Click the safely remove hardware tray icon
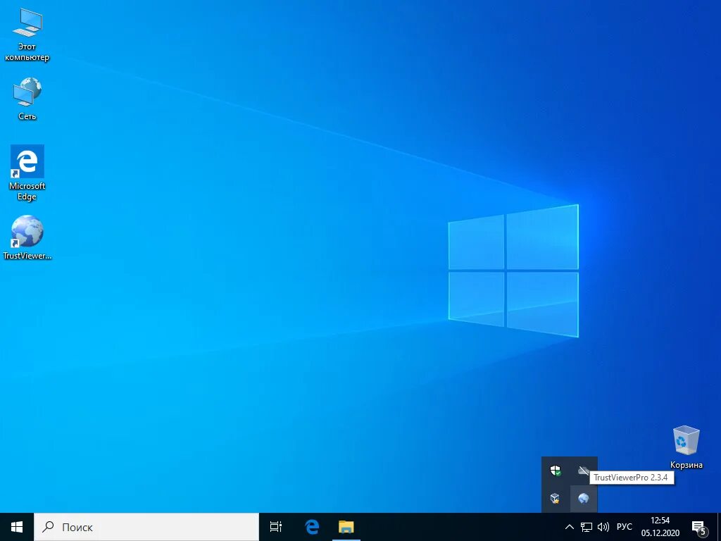Image resolution: width=721 pixels, height=541 pixels. pyautogui.click(x=556, y=498)
